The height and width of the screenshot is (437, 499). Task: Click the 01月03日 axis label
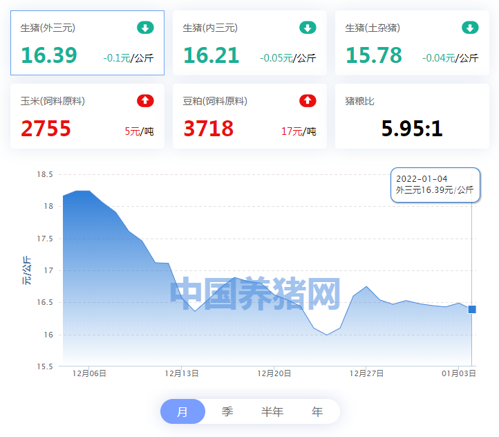[x=459, y=373]
